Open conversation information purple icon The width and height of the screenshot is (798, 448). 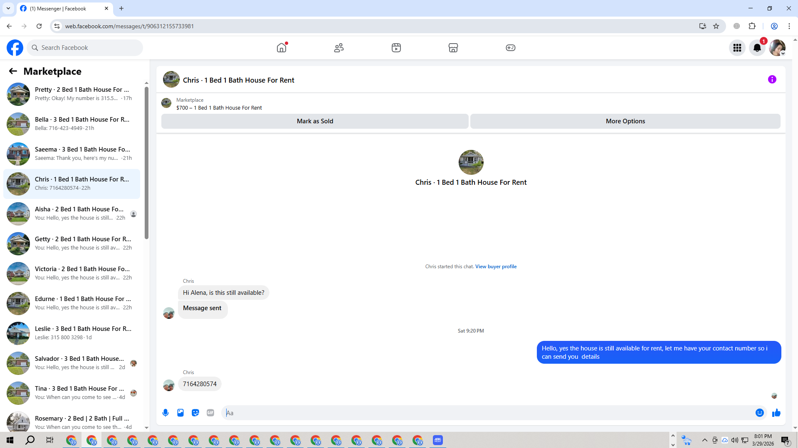[772, 79]
